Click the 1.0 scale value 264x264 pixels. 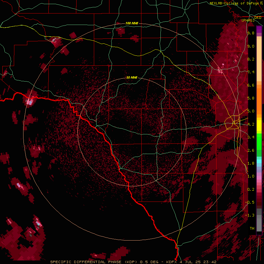tap(251, 176)
